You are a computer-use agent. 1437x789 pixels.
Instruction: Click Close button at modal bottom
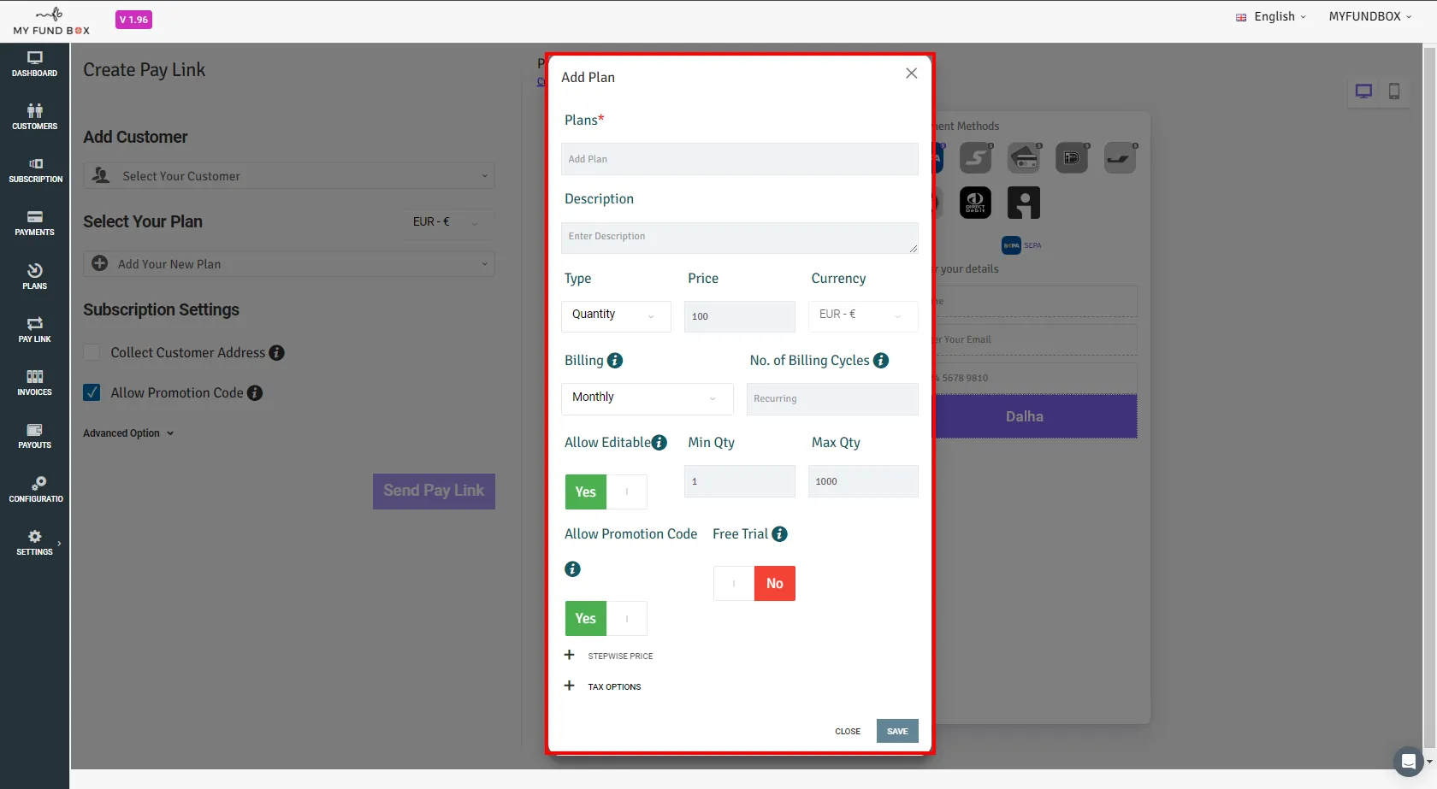[848, 732]
